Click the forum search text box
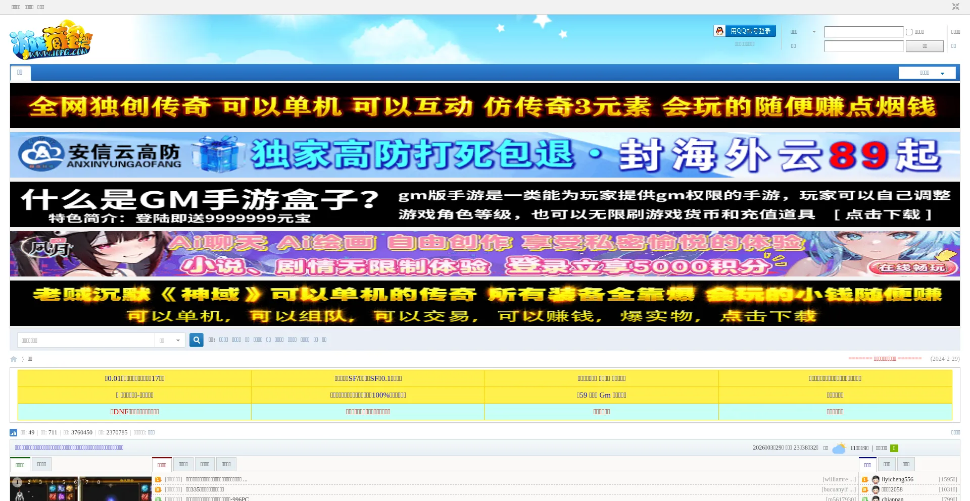 tap(86, 340)
